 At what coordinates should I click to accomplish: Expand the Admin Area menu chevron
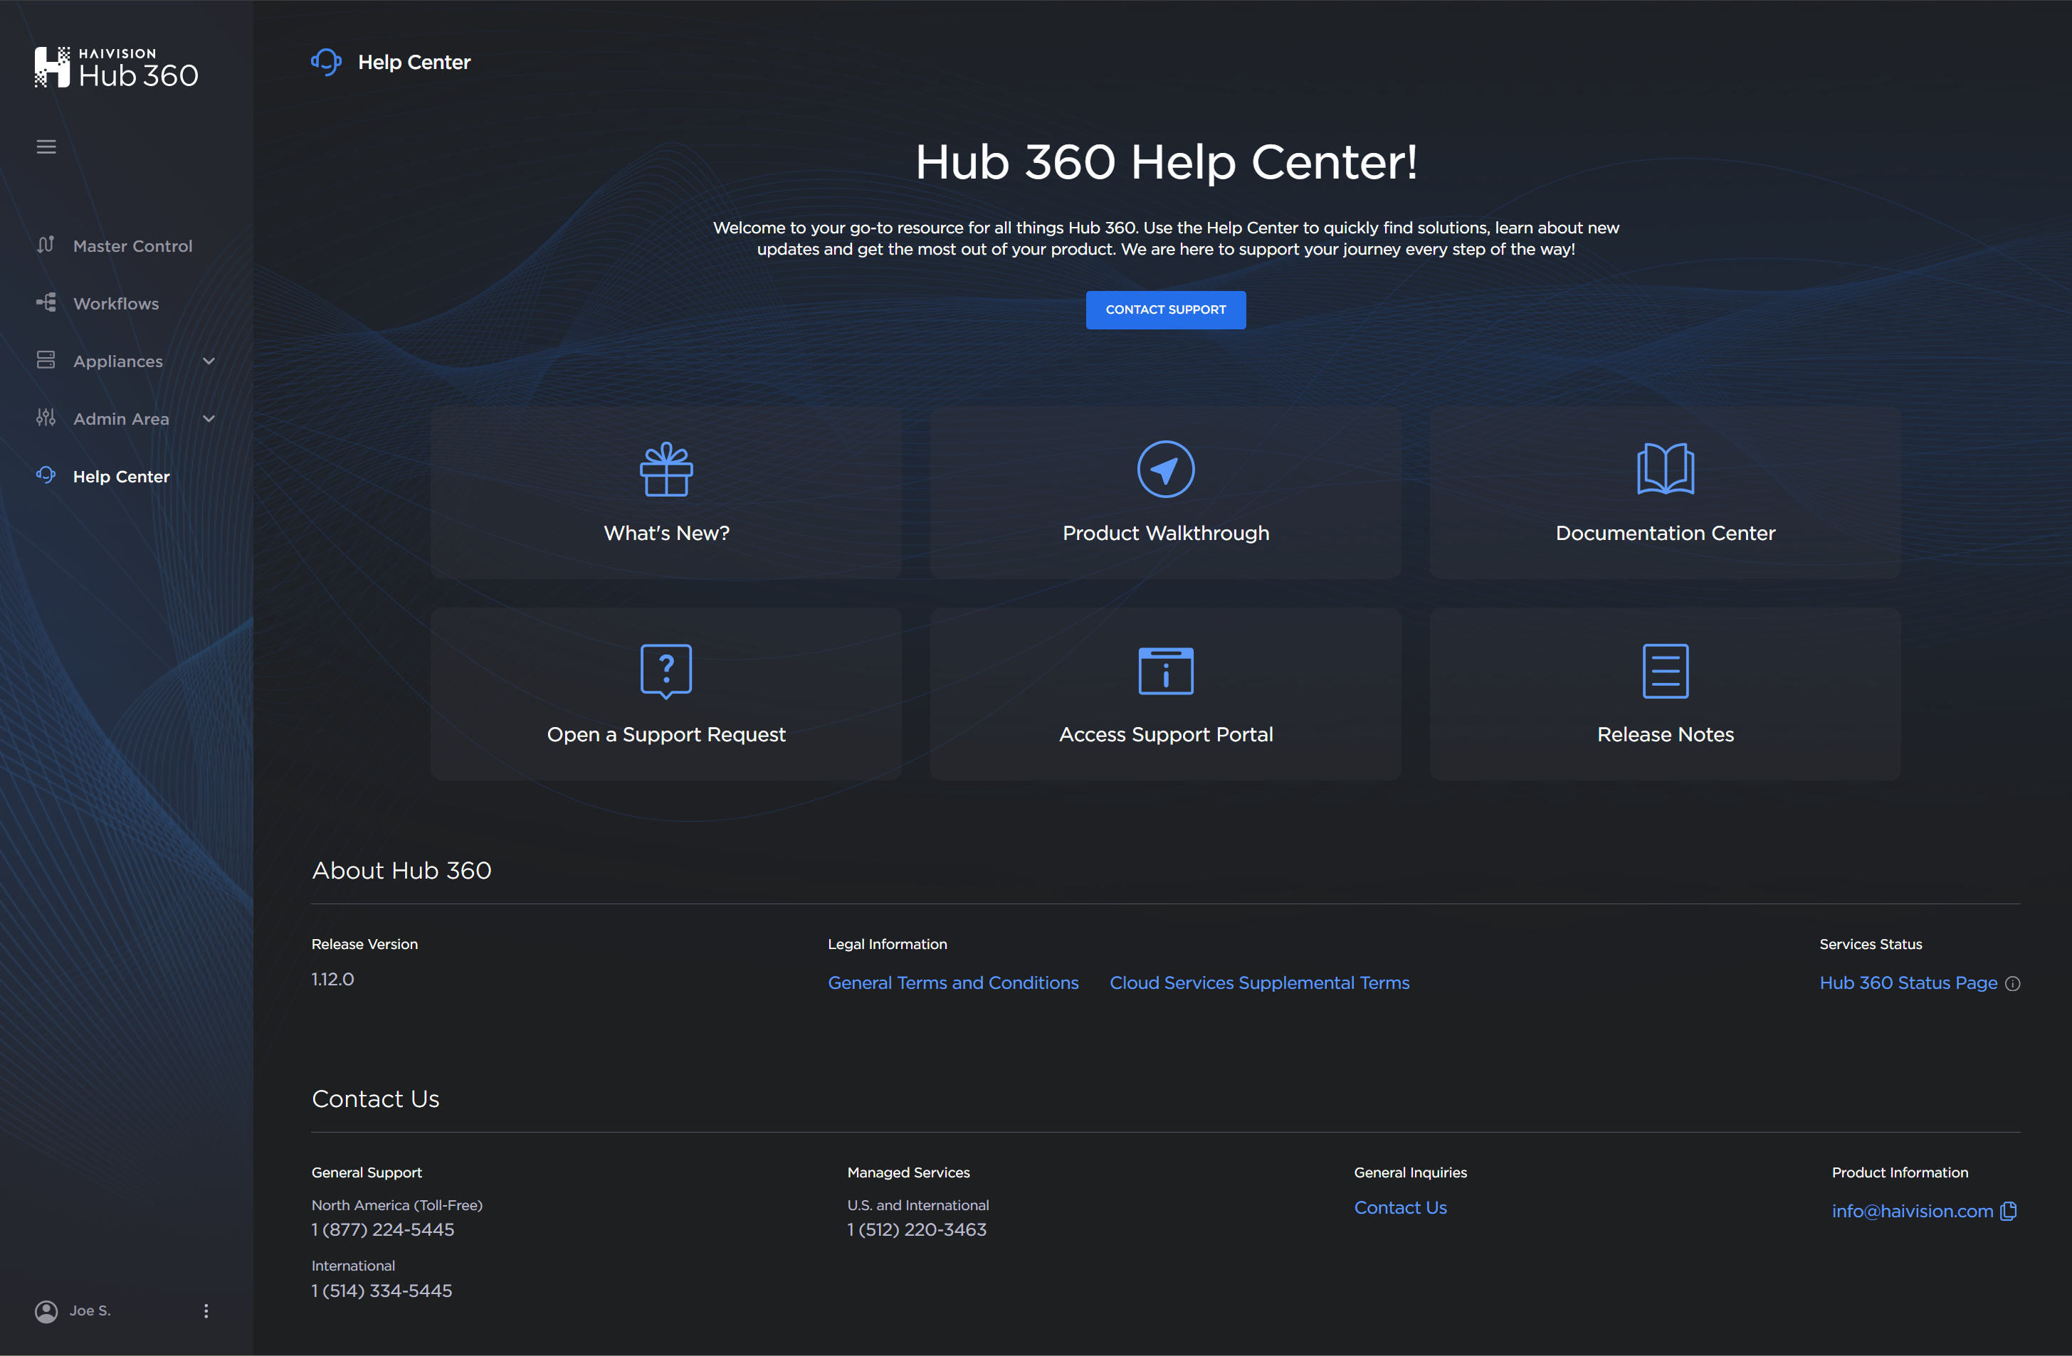coord(209,418)
